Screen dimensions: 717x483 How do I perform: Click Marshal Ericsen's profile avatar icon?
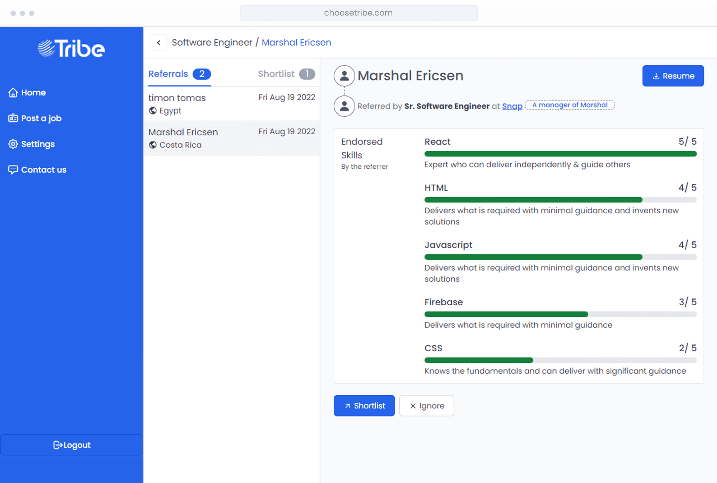pyautogui.click(x=344, y=76)
